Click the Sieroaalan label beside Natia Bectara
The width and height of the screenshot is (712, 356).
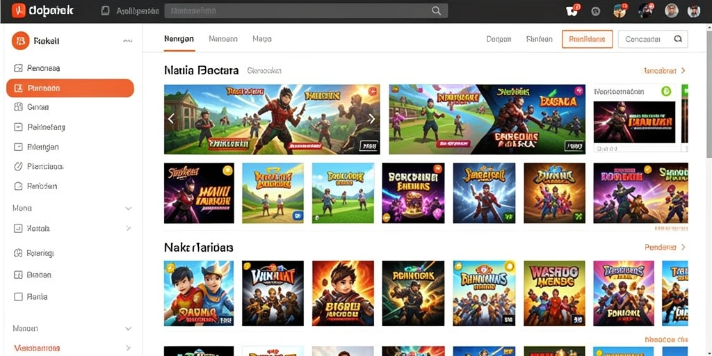point(264,71)
